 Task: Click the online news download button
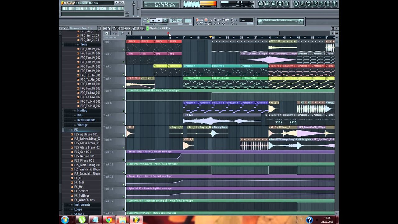click(x=301, y=21)
